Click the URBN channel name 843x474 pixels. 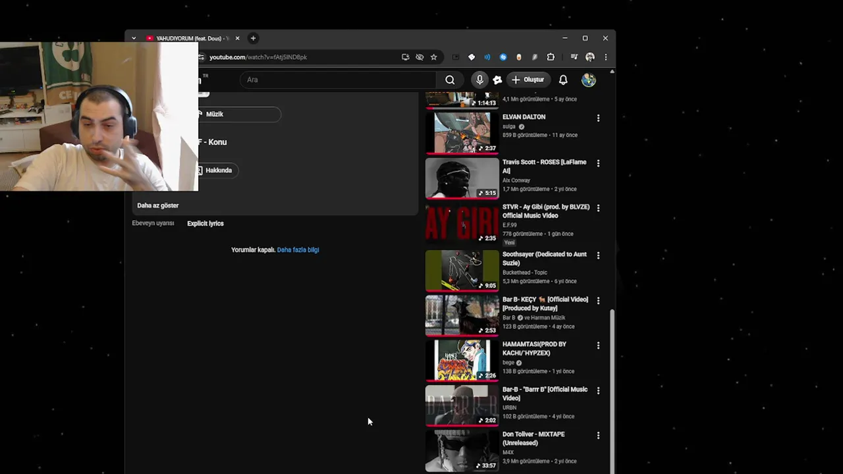[x=510, y=408]
